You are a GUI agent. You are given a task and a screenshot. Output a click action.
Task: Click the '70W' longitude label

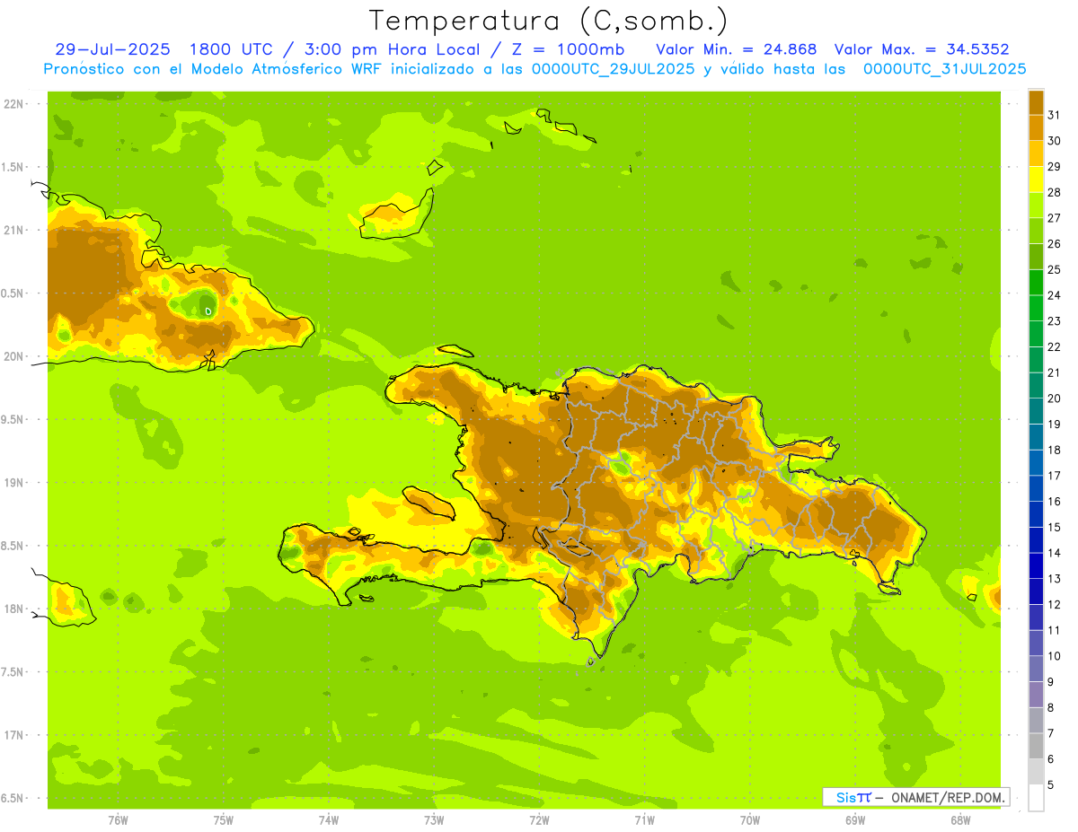pos(750,820)
